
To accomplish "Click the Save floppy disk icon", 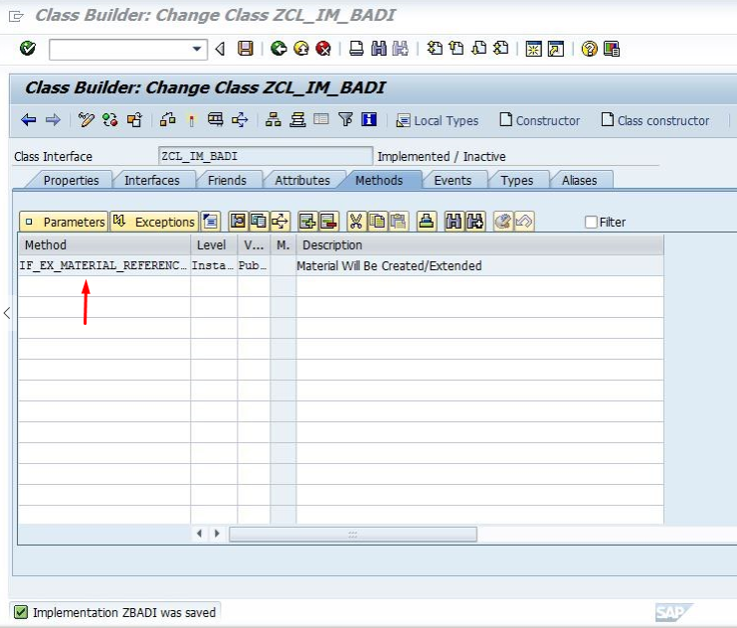I will pos(245,49).
